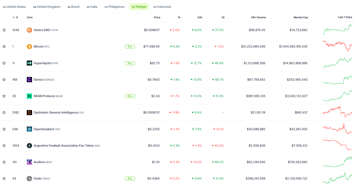The height and width of the screenshot is (185, 361).
Task: Sort by the # rank column arrow
Action: click(14, 18)
